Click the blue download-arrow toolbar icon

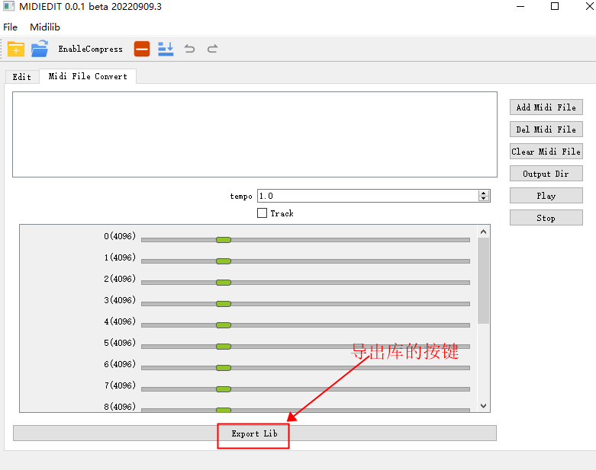[x=166, y=49]
